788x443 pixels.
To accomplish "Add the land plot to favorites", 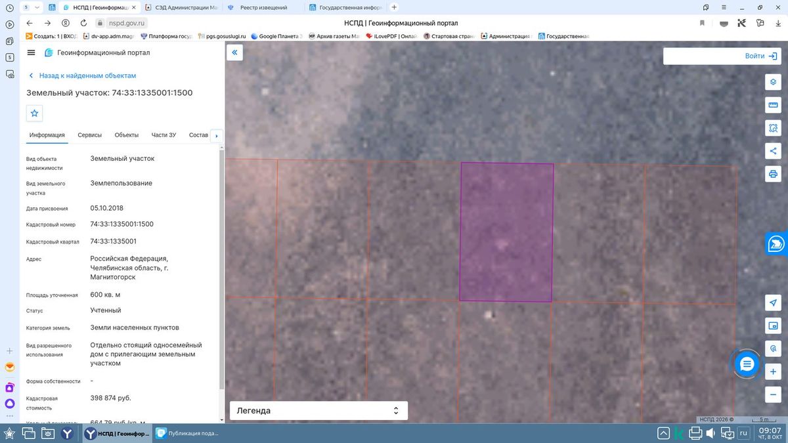I will [x=35, y=113].
